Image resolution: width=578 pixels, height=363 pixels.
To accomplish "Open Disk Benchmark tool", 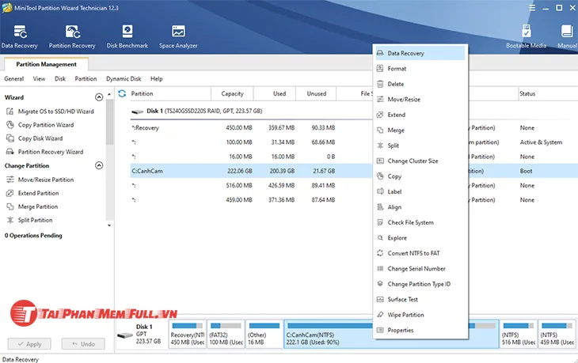I will (x=127, y=37).
